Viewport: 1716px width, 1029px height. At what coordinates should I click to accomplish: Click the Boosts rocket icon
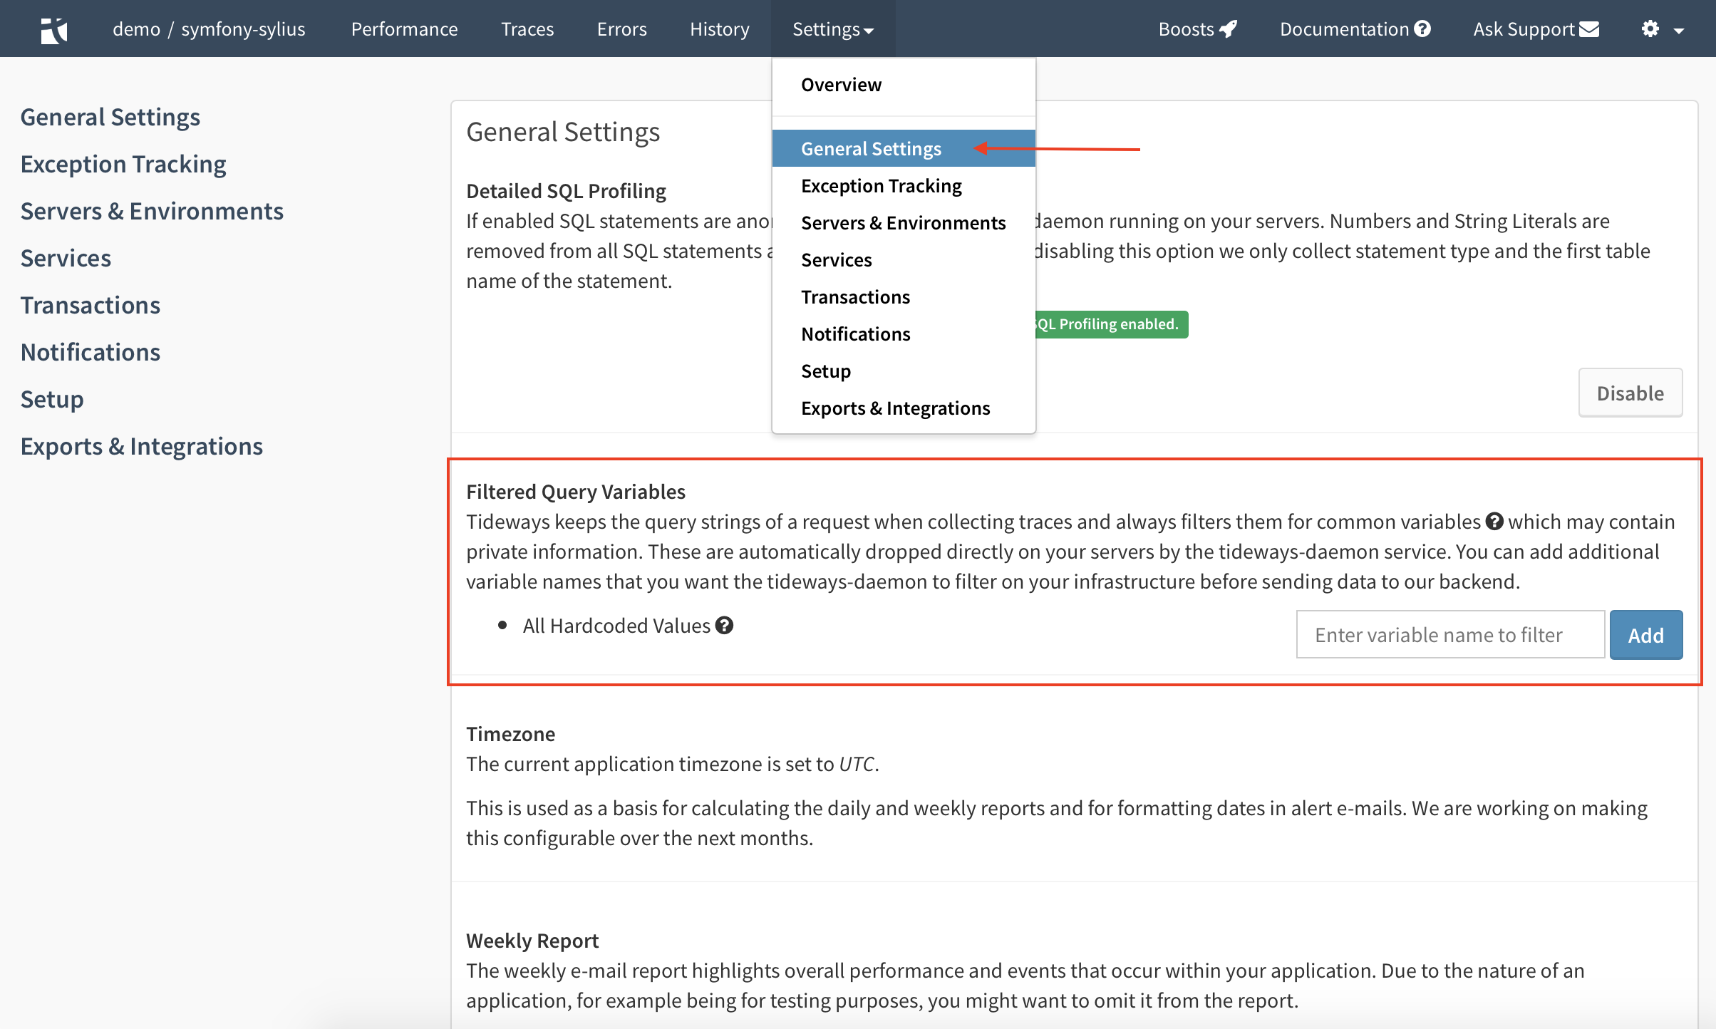1229,29
